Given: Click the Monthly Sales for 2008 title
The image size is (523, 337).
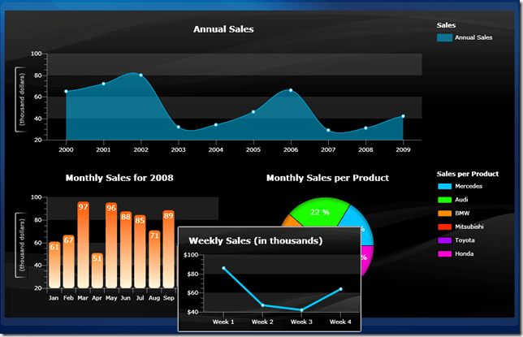Looking at the screenshot, I should click(119, 178).
